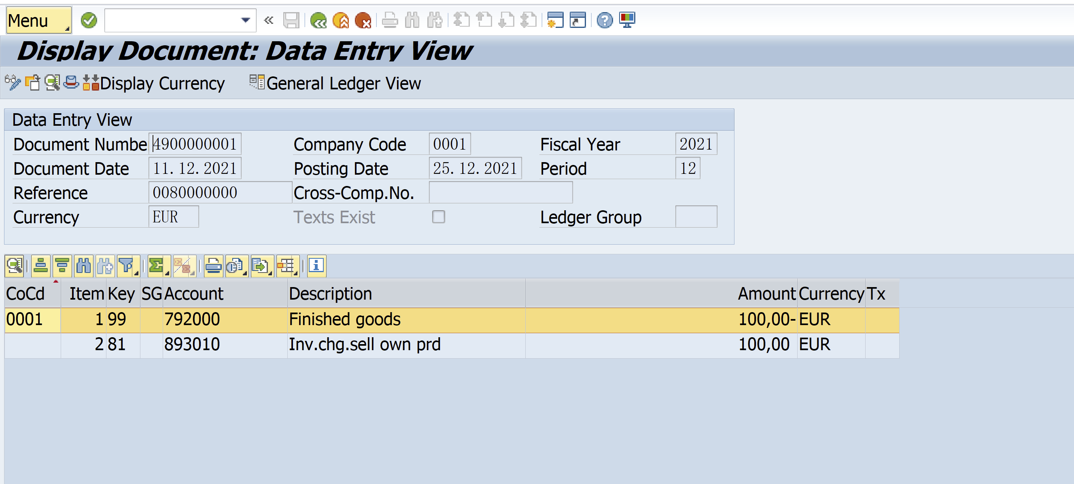Select the Description column header
Viewport: 1074px width, 484px height.
coord(407,294)
